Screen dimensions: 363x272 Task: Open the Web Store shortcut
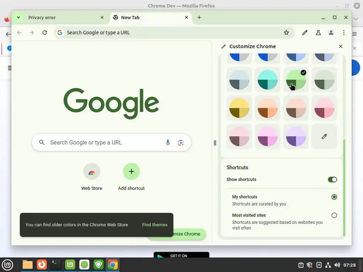click(92, 177)
